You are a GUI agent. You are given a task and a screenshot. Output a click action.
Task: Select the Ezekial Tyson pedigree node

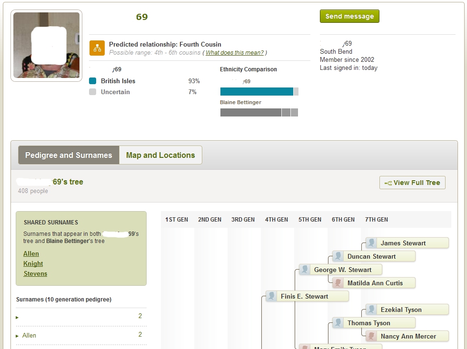tap(407, 310)
